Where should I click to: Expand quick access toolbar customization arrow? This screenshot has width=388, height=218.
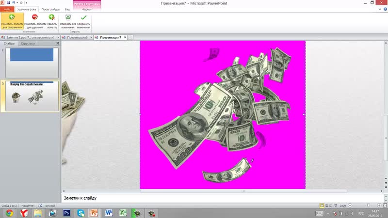click(x=27, y=3)
